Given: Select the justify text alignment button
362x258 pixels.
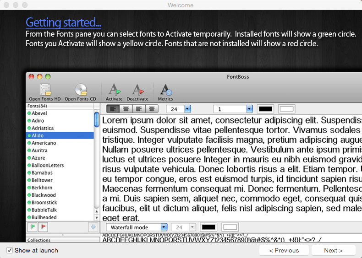Looking at the screenshot, I should (x=152, y=109).
